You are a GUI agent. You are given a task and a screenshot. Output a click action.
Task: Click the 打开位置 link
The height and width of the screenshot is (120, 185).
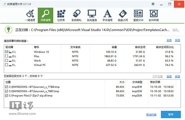(157, 76)
